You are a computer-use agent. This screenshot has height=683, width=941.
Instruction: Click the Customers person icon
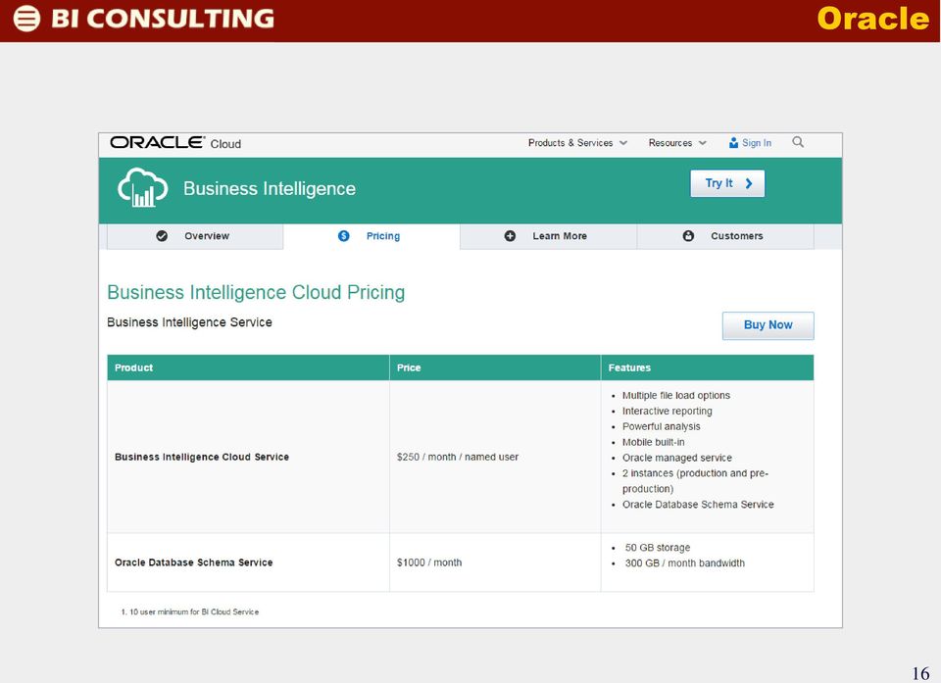click(688, 236)
